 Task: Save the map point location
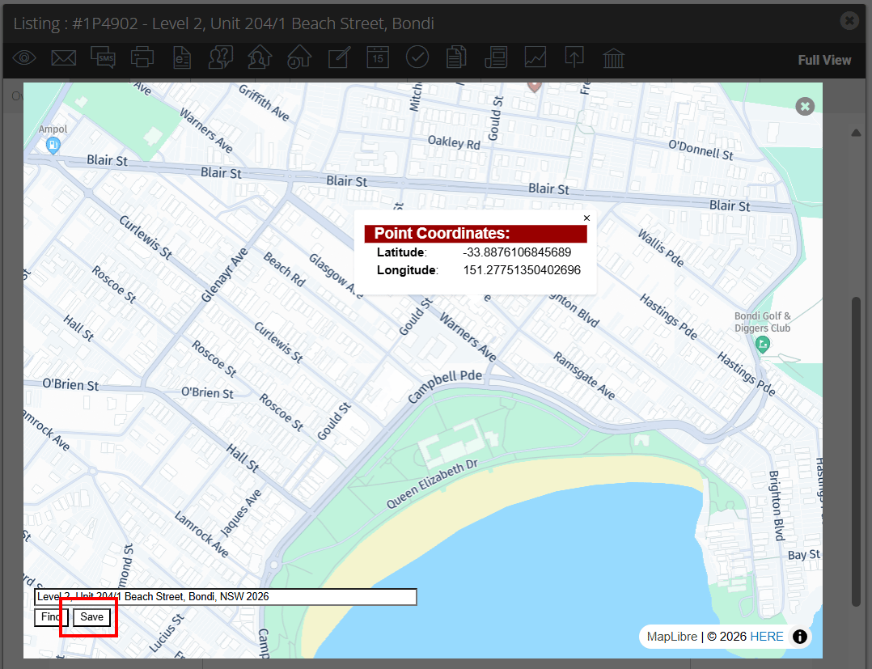(91, 616)
